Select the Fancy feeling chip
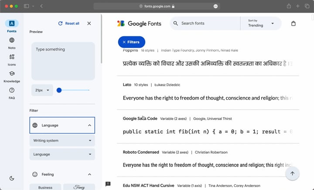314x190 pixels. click(x=79, y=187)
